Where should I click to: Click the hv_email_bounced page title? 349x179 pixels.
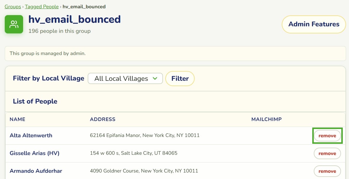pos(75,19)
